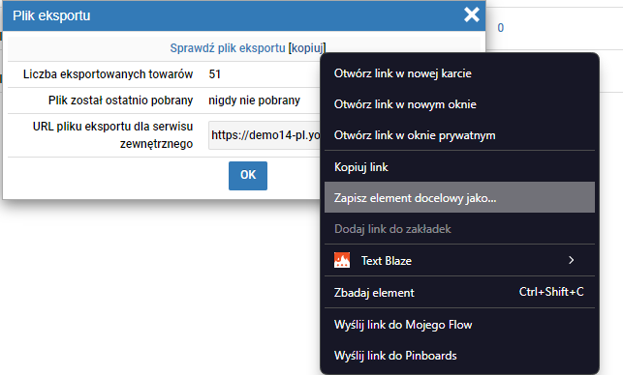Select Zapisz element docelowy jako...
The width and height of the screenshot is (623, 375).
(x=459, y=197)
